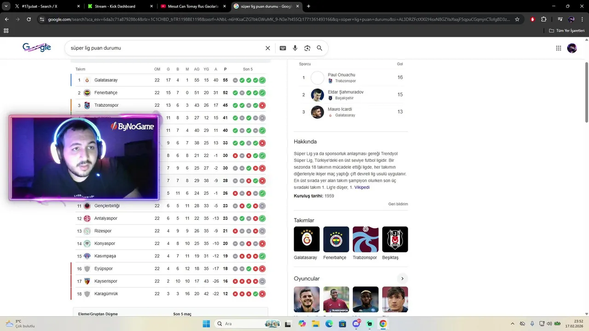Go back to the previous page

click(x=6, y=19)
